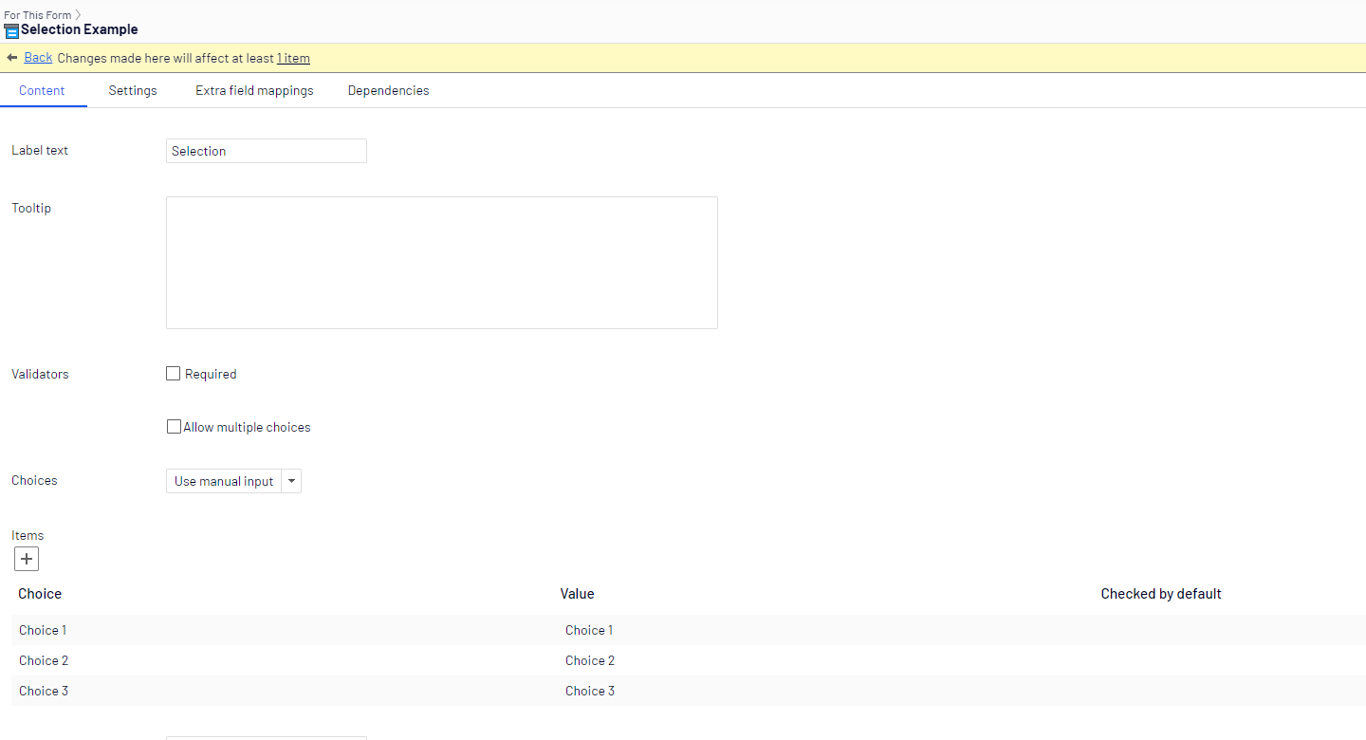Screen dimensions: 1366x740
Task: Click inside the Tooltip text area
Action: click(x=441, y=263)
